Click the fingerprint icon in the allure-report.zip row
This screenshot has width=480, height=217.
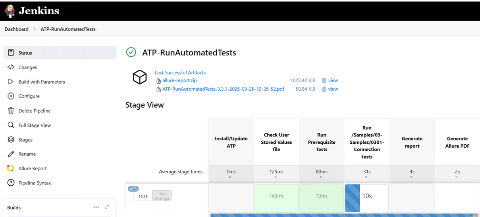point(324,80)
